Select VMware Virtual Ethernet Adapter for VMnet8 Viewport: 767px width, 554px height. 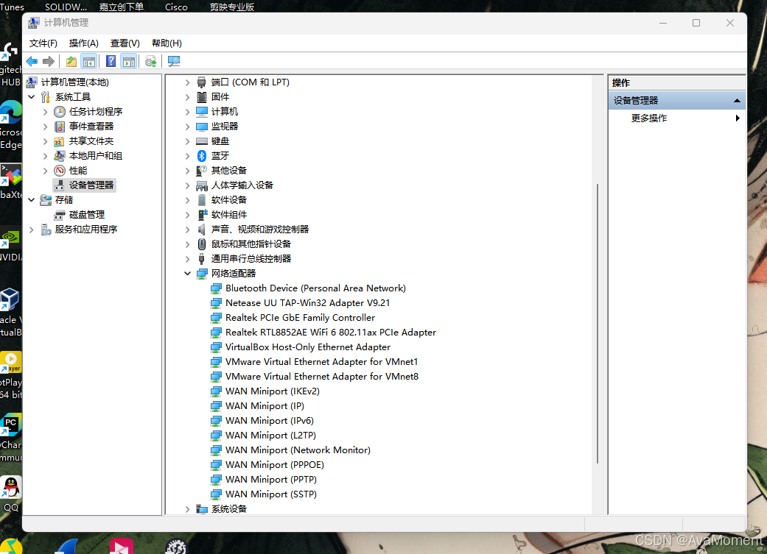[x=322, y=376]
